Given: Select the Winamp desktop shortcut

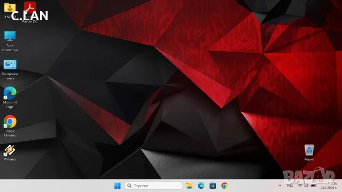Looking at the screenshot, I should [10, 150].
